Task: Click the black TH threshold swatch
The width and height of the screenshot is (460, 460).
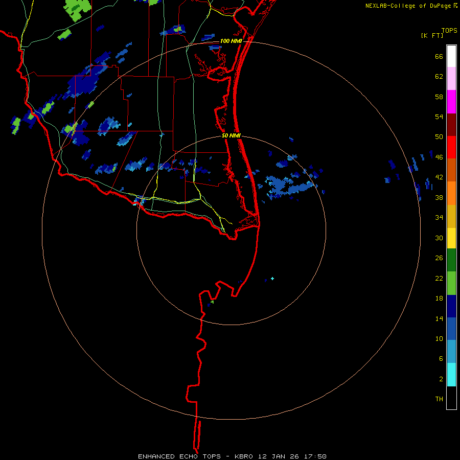Action: 451,398
